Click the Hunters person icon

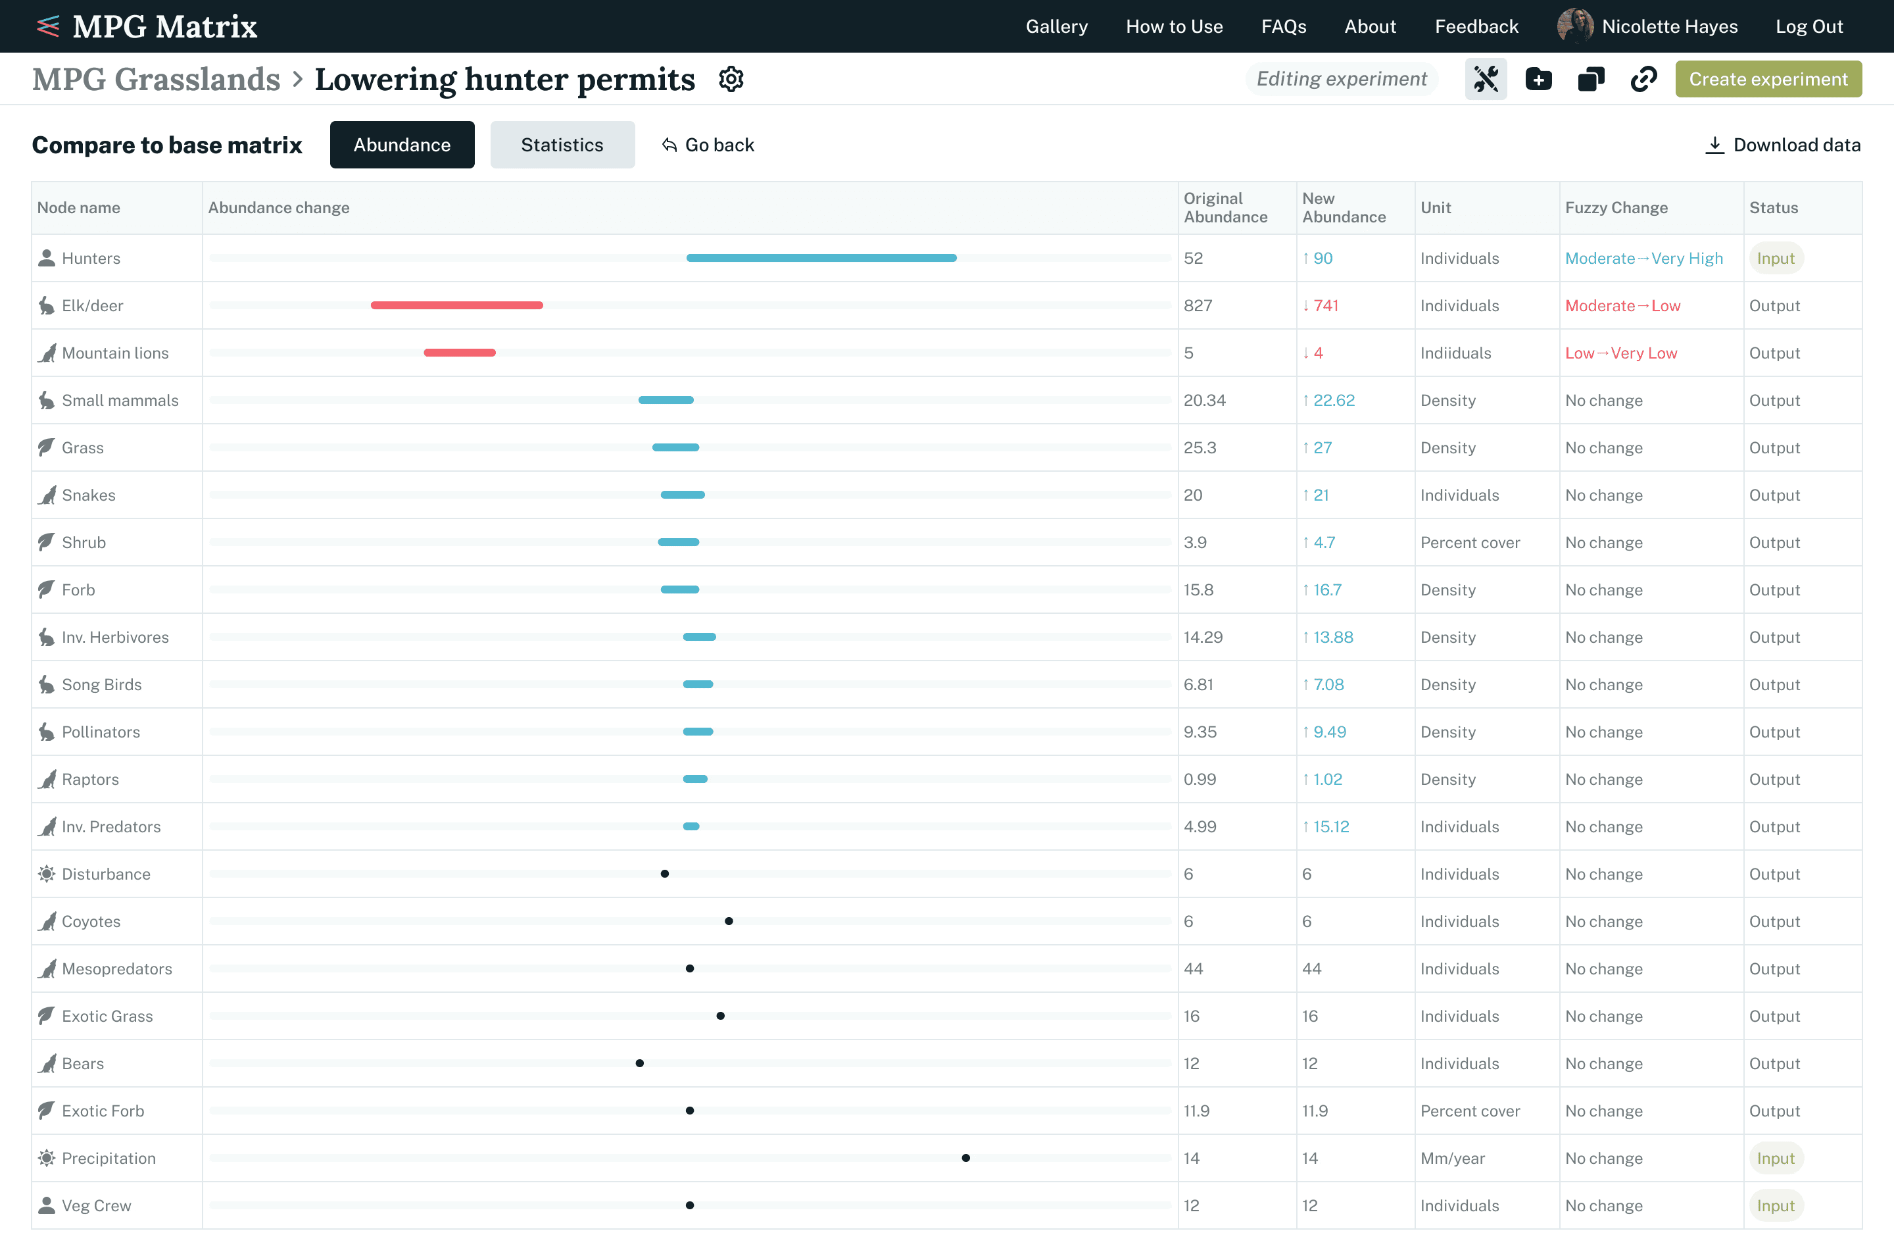pos(47,259)
